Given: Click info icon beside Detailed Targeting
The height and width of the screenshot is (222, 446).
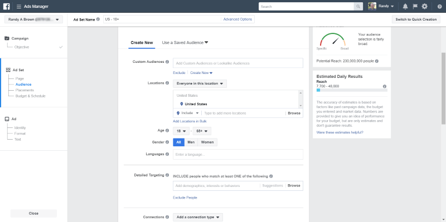Looking at the screenshot, I should 167,175.
